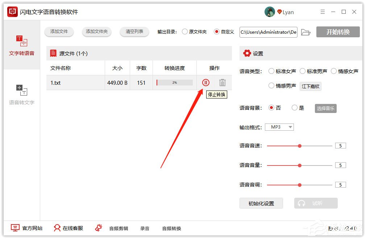Open the hamburger menu at top right
This screenshot has width=366, height=239.
pyautogui.click(x=323, y=12)
